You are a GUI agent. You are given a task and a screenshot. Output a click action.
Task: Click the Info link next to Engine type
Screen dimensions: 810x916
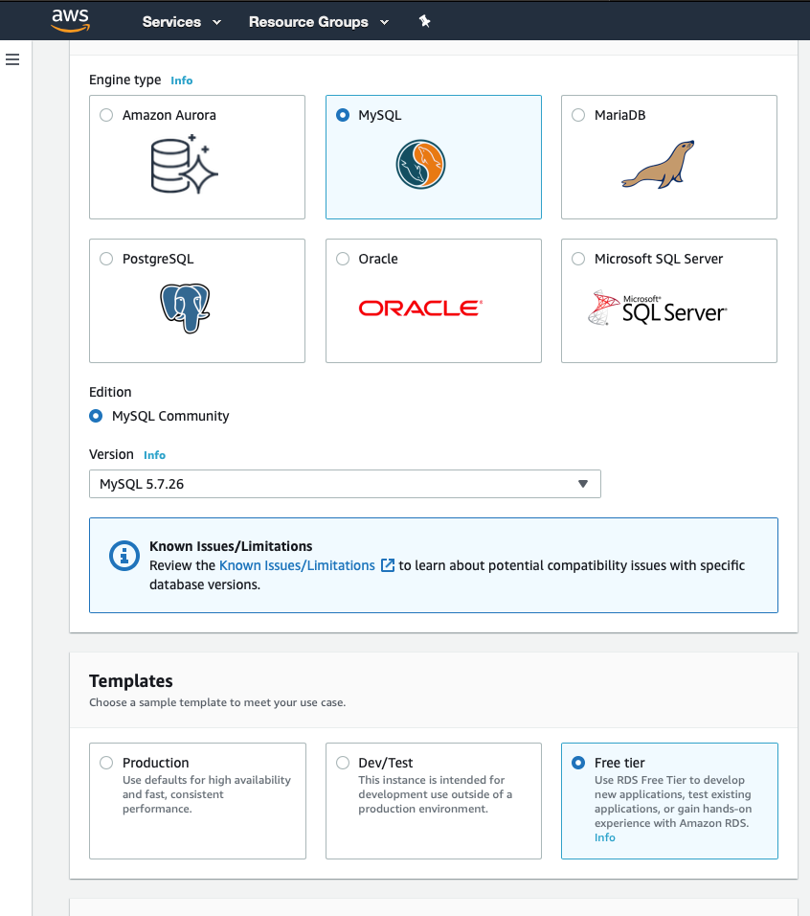coord(181,80)
